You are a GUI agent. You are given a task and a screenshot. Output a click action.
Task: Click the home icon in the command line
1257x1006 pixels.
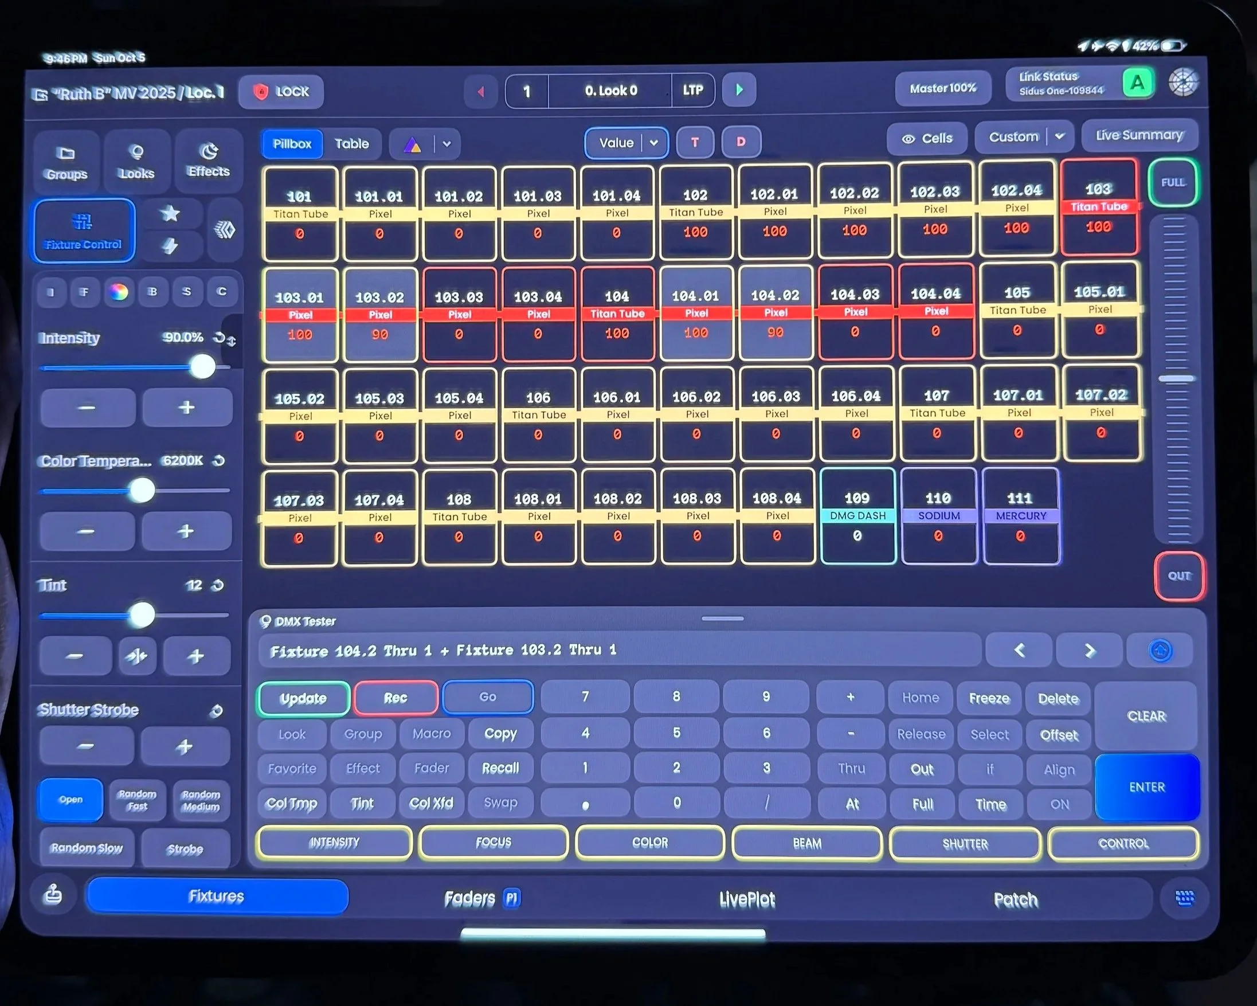click(1160, 649)
